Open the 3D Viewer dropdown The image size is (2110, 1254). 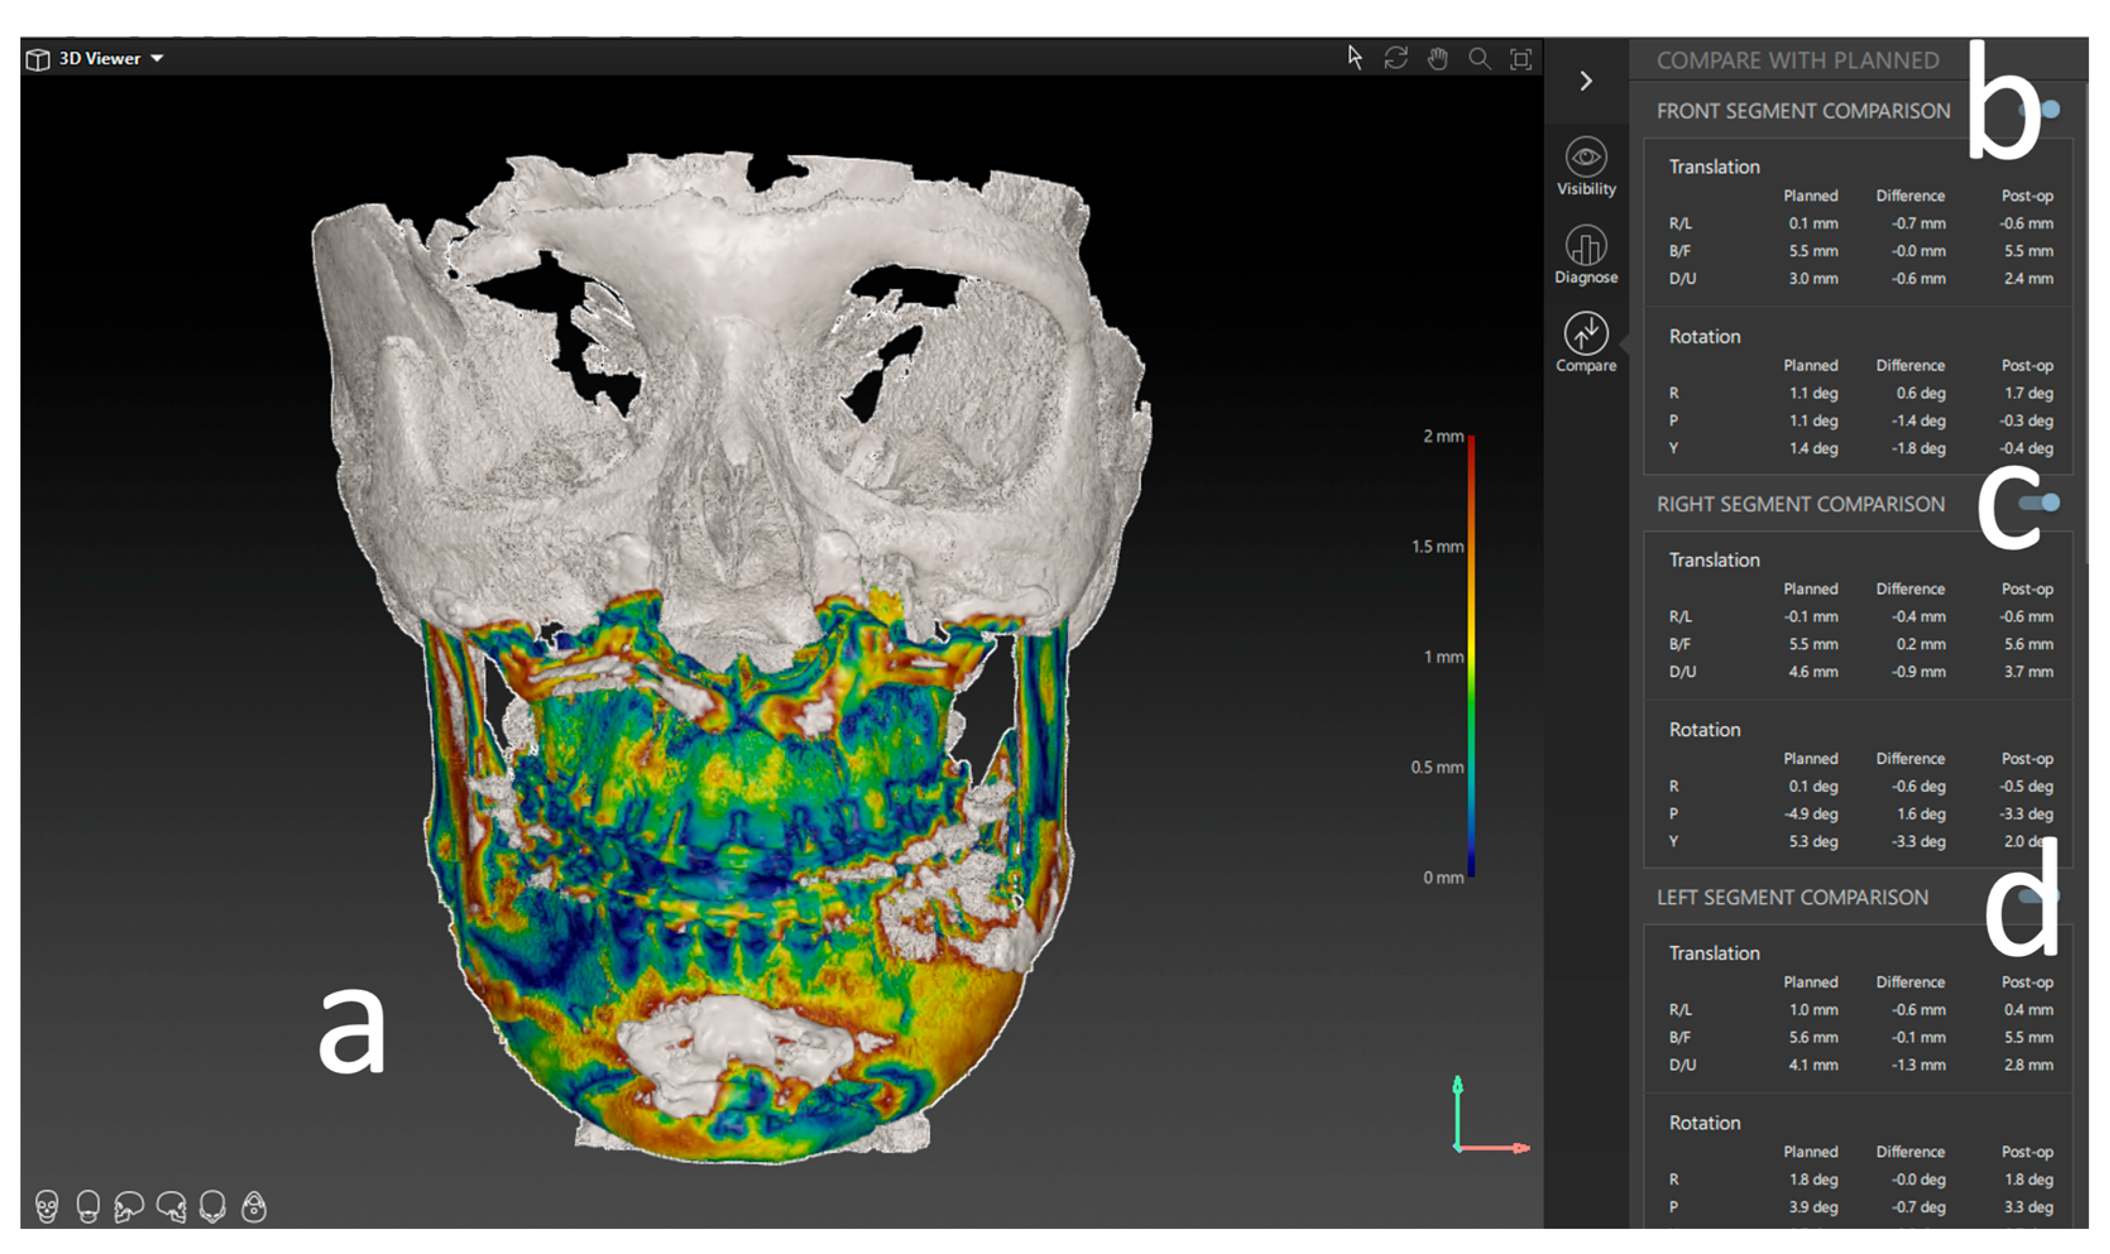157,58
